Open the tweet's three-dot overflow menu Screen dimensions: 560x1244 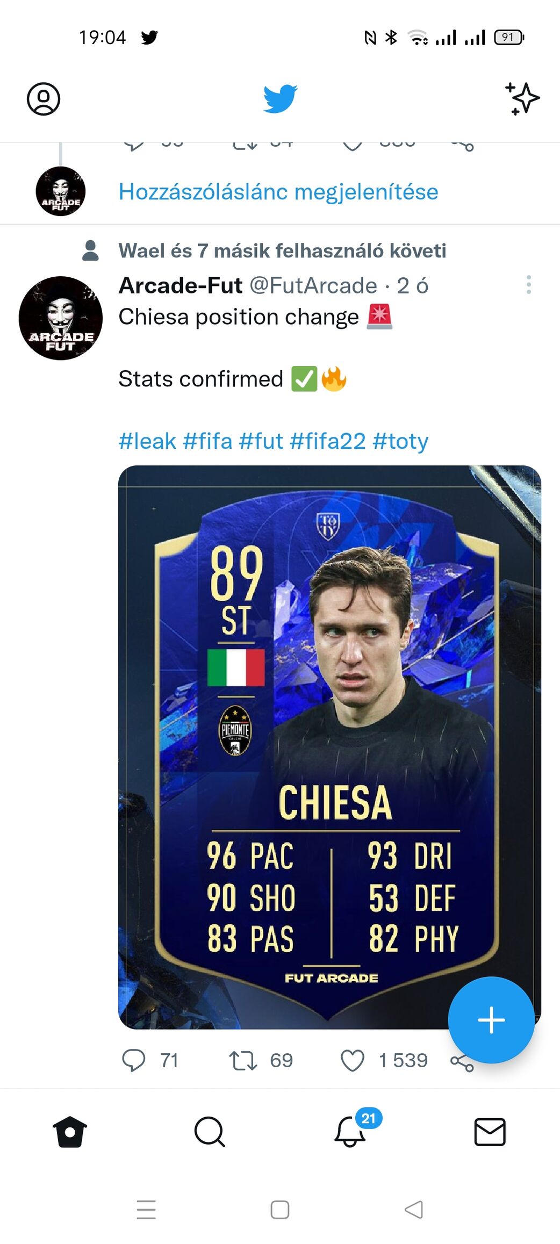pyautogui.click(x=529, y=284)
